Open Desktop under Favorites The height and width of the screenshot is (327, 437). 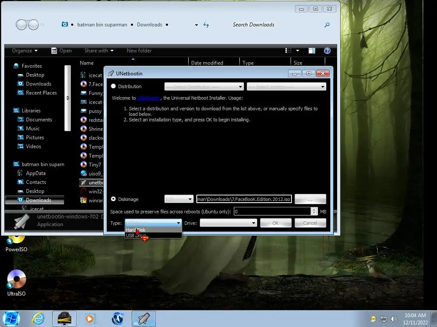(35, 75)
